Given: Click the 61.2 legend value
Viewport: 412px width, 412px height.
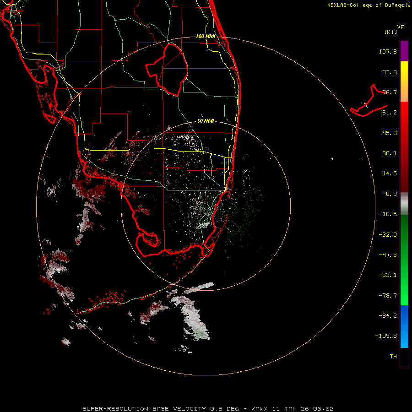Looking at the screenshot, I should click(x=390, y=113).
